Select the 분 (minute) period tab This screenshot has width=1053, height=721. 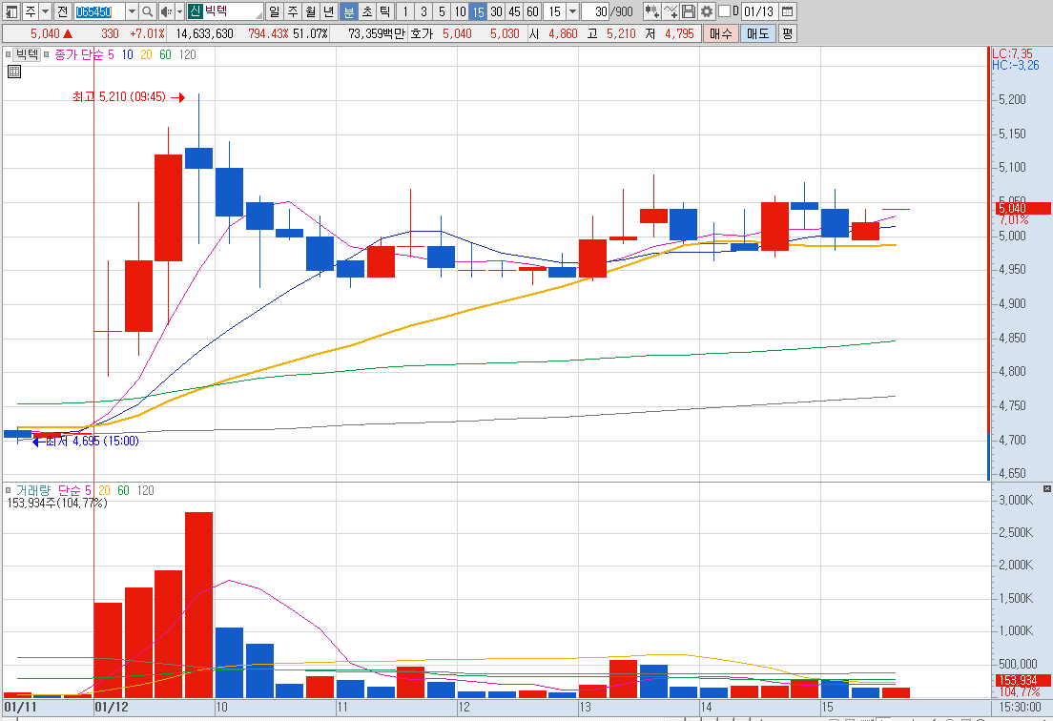pos(348,11)
